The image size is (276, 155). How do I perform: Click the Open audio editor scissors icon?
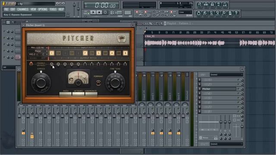[217, 13]
